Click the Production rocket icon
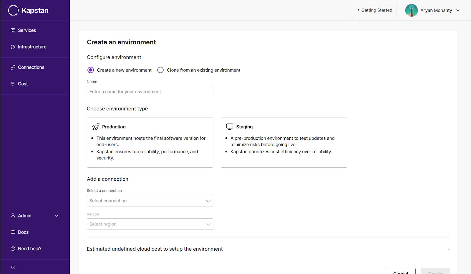Image resolution: width=471 pixels, height=274 pixels. click(96, 127)
